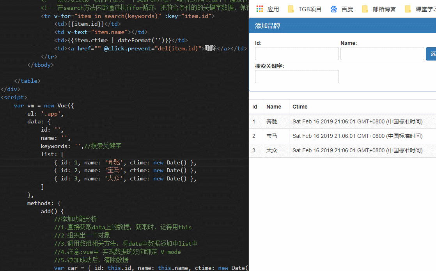Place cursor on the id: 2 宝马 code line
The height and width of the screenshot is (271, 436).
pyautogui.click(x=126, y=171)
